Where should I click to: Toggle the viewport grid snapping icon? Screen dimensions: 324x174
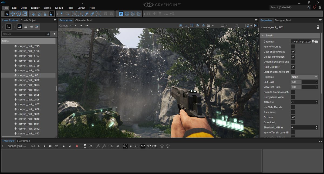181,26
